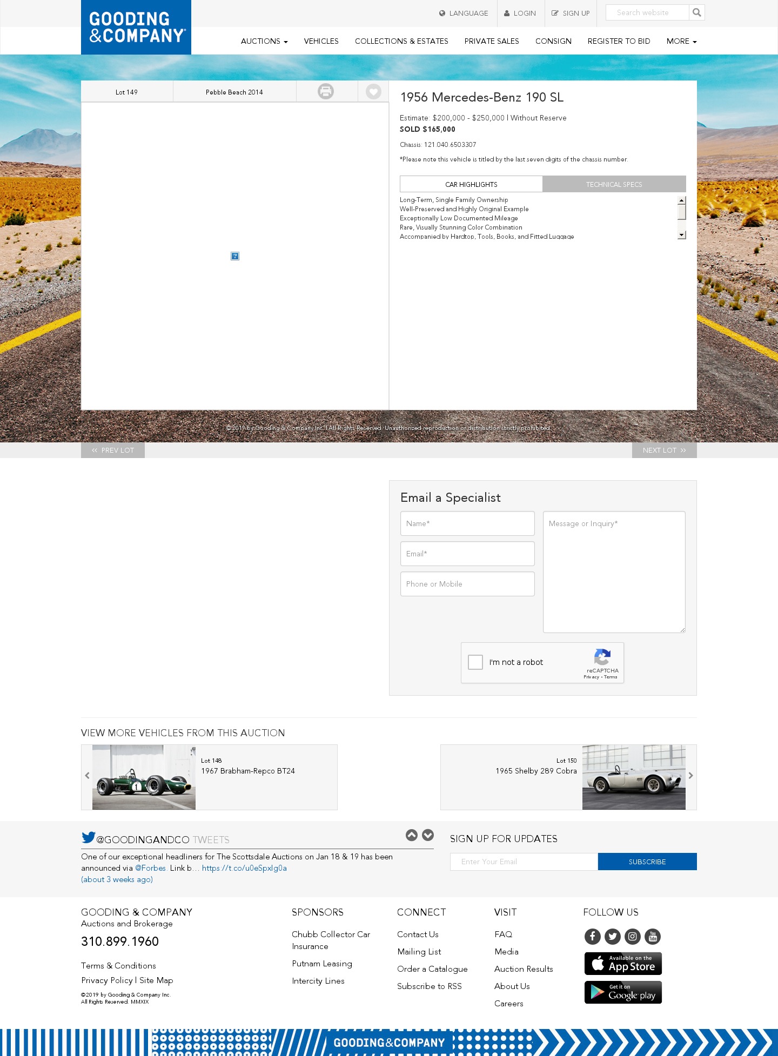This screenshot has width=778, height=1056.
Task: Click the Google Play badge
Action: [x=623, y=992]
